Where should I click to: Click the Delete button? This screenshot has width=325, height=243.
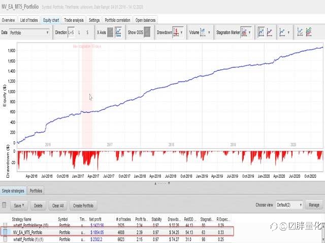tap(38, 206)
